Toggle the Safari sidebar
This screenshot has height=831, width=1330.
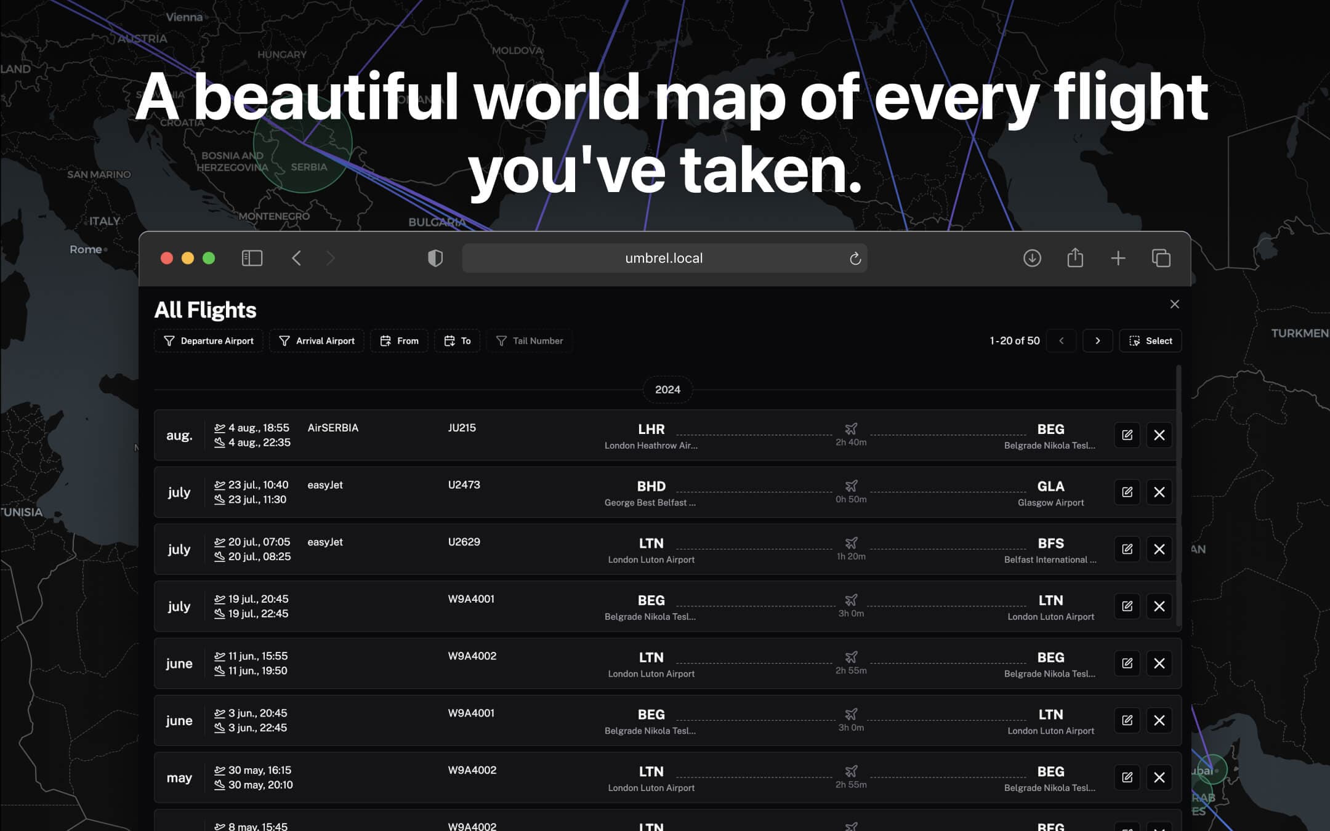pyautogui.click(x=252, y=258)
